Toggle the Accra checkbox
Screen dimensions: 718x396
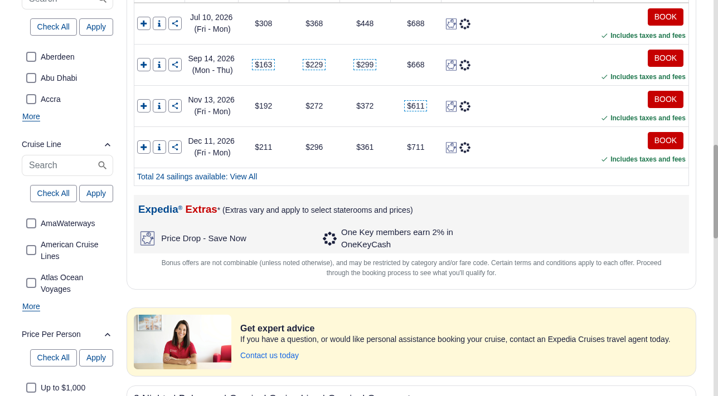pos(31,99)
